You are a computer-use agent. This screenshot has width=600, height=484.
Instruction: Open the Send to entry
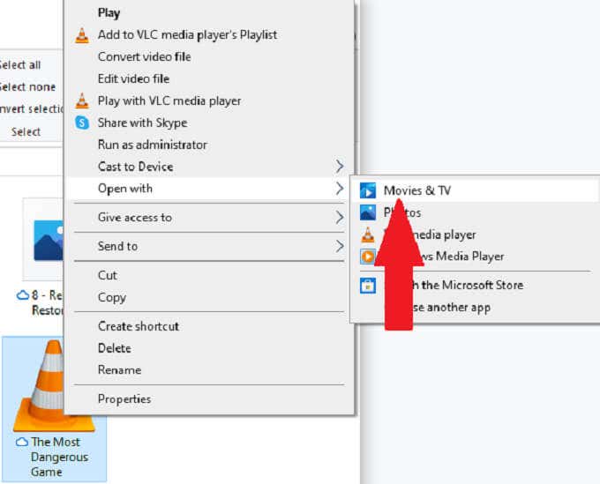pos(210,246)
